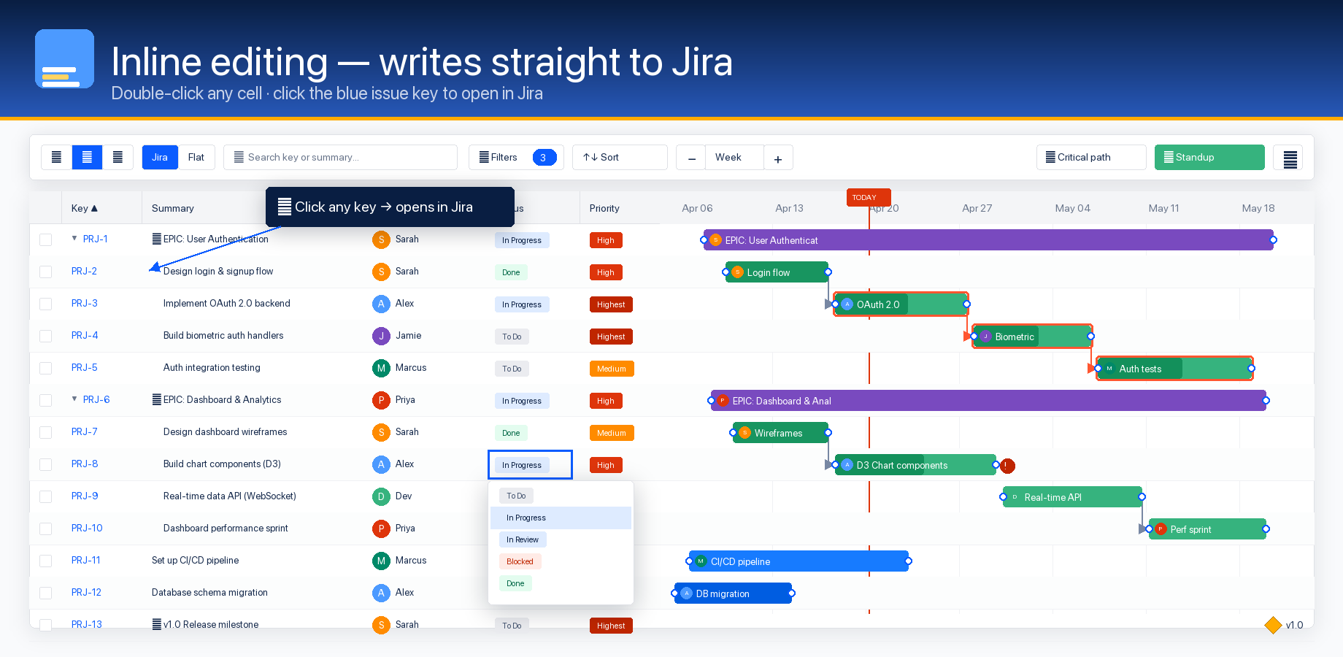Image resolution: width=1343 pixels, height=657 pixels.
Task: Check the checkbox on the PRJ-6 row
Action: (45, 400)
